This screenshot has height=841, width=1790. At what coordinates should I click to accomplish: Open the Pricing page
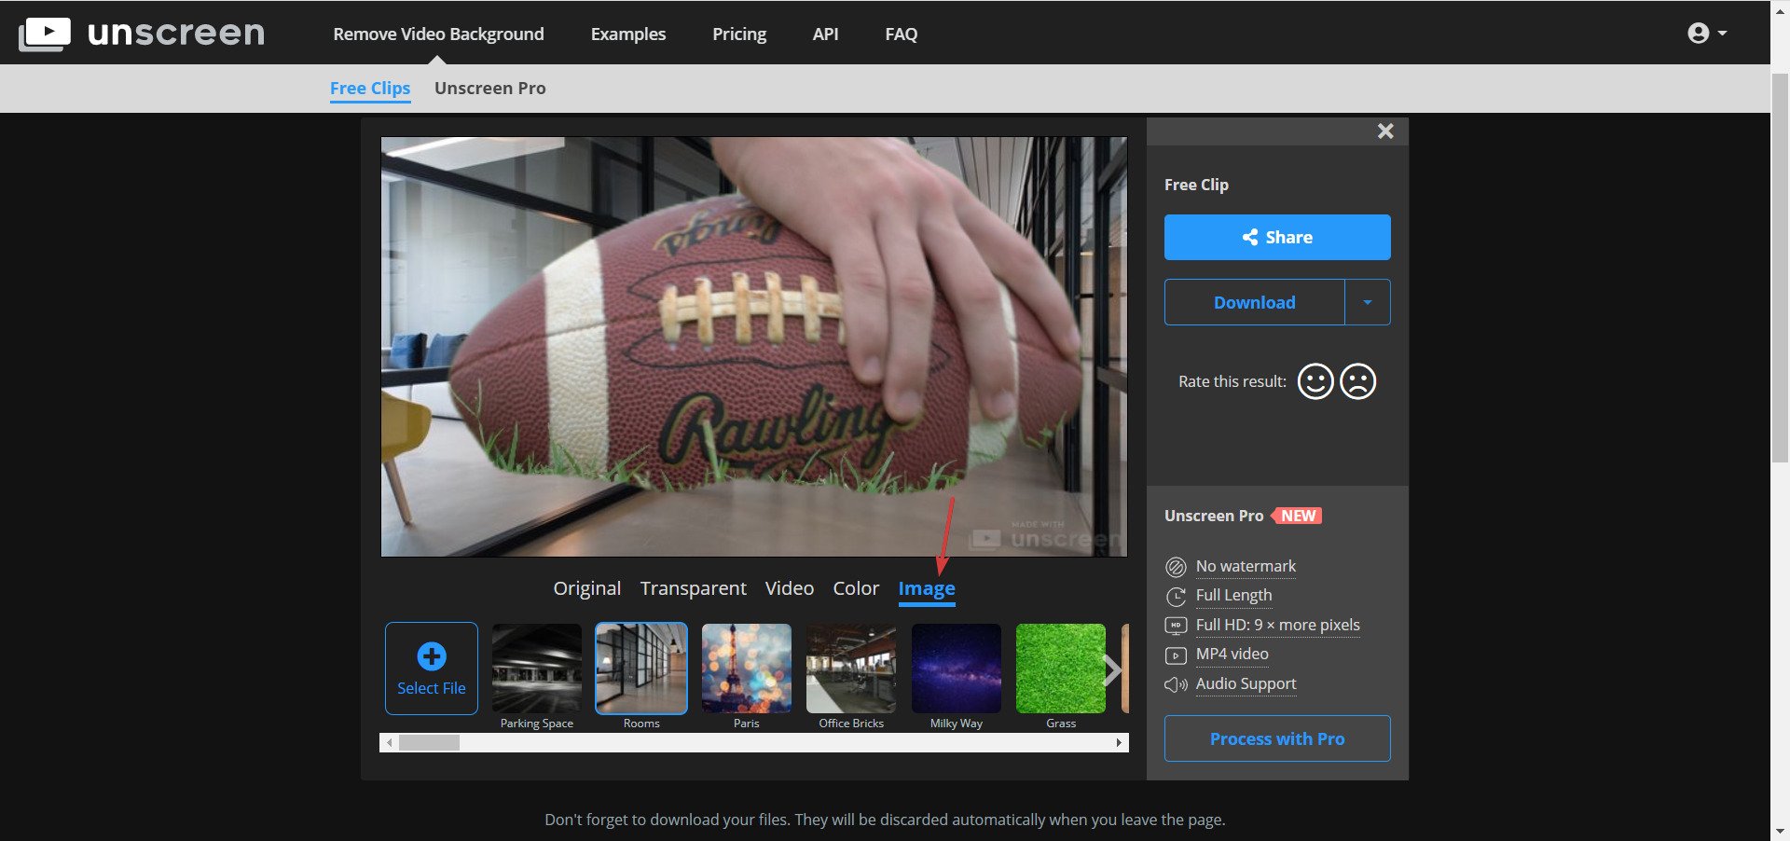(739, 34)
